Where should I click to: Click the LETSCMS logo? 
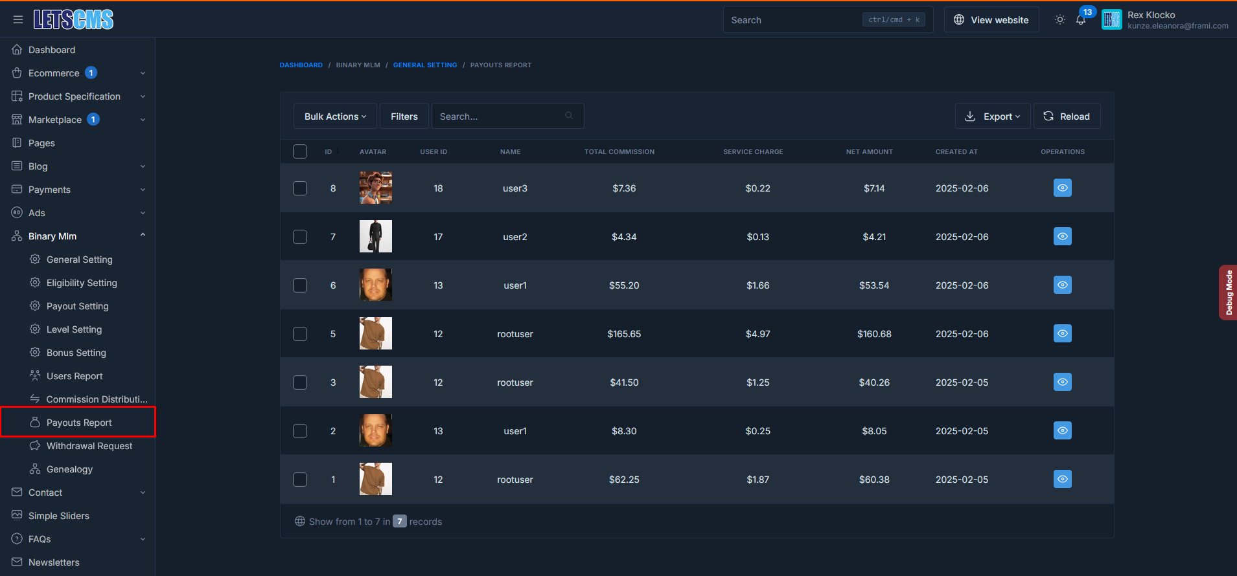tap(73, 19)
